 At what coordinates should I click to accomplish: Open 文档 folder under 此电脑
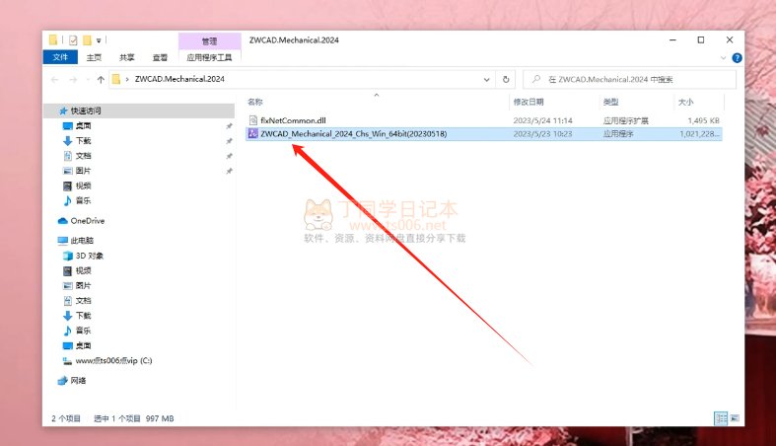click(x=83, y=301)
